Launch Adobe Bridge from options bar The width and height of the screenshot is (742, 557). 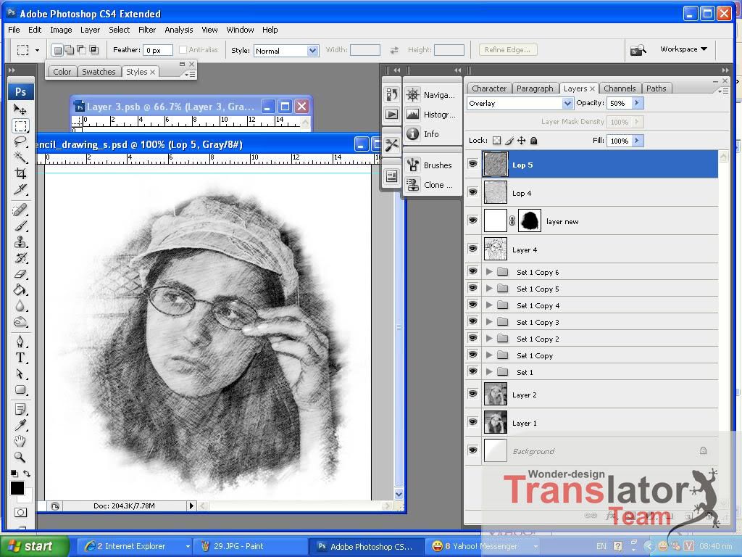coord(638,49)
